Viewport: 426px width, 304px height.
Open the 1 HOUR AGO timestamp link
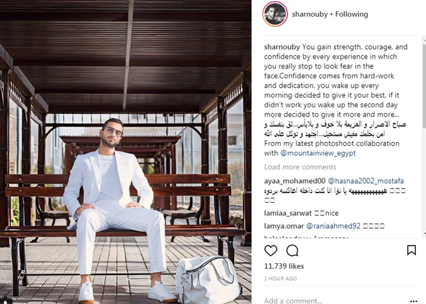tap(280, 279)
